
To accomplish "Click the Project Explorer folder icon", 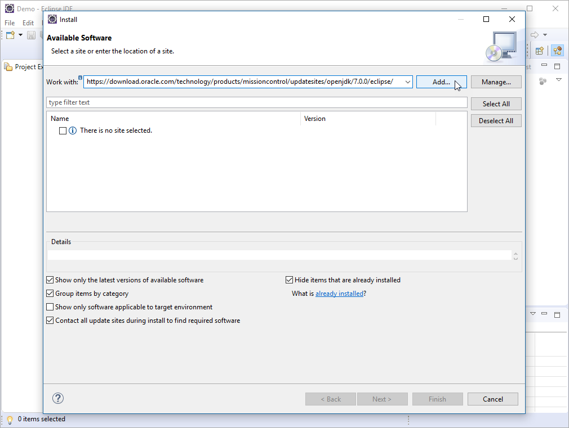I will pos(8,67).
